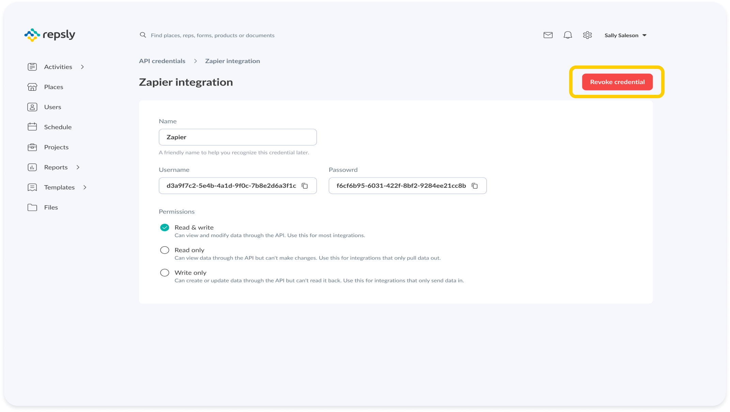The height and width of the screenshot is (412, 730).
Task: Click the Repsly logo
Action: pyautogui.click(x=50, y=35)
